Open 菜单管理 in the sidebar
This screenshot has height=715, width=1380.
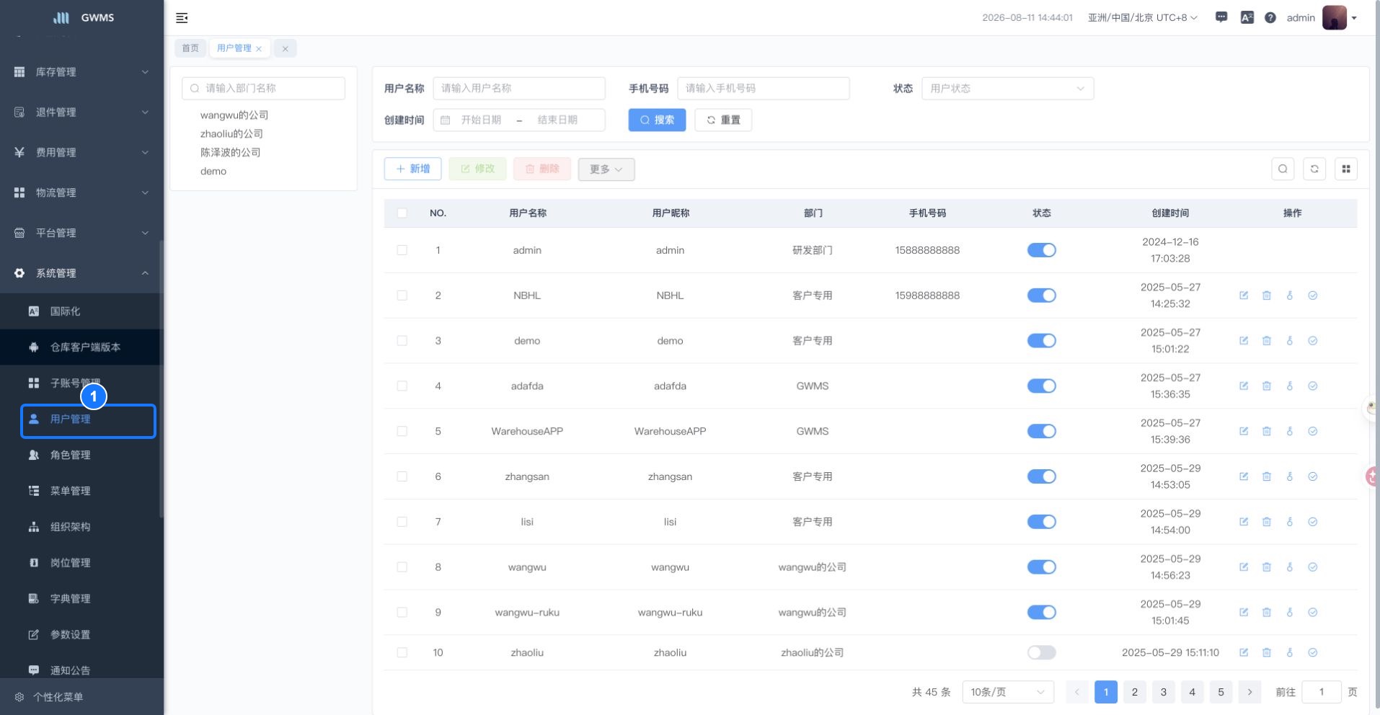(x=82, y=491)
